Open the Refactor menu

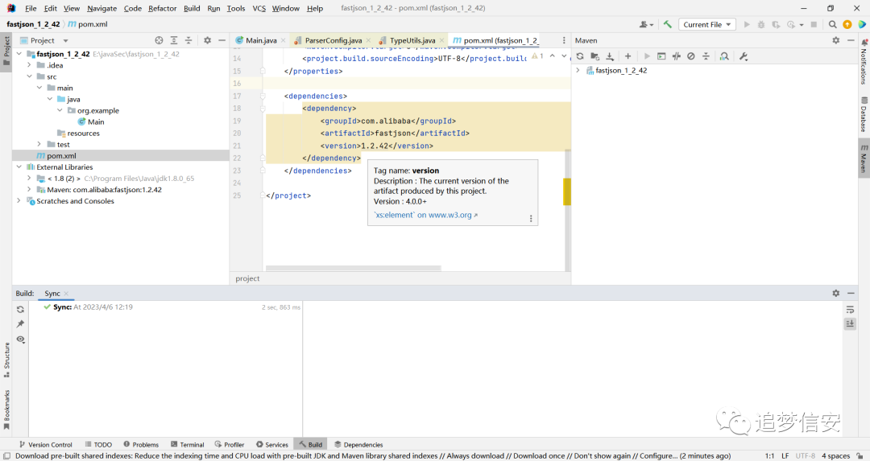pos(162,8)
